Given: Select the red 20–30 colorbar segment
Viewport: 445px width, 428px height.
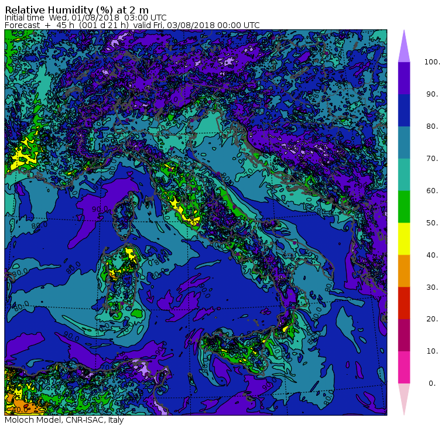Looking at the screenshot, I should point(404,303).
